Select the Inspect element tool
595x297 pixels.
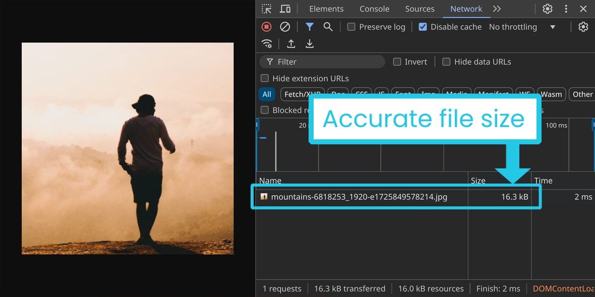point(266,9)
